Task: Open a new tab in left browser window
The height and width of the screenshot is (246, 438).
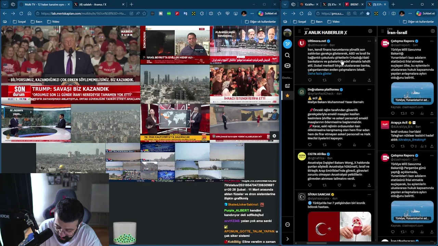Action: pyautogui.click(x=131, y=4)
